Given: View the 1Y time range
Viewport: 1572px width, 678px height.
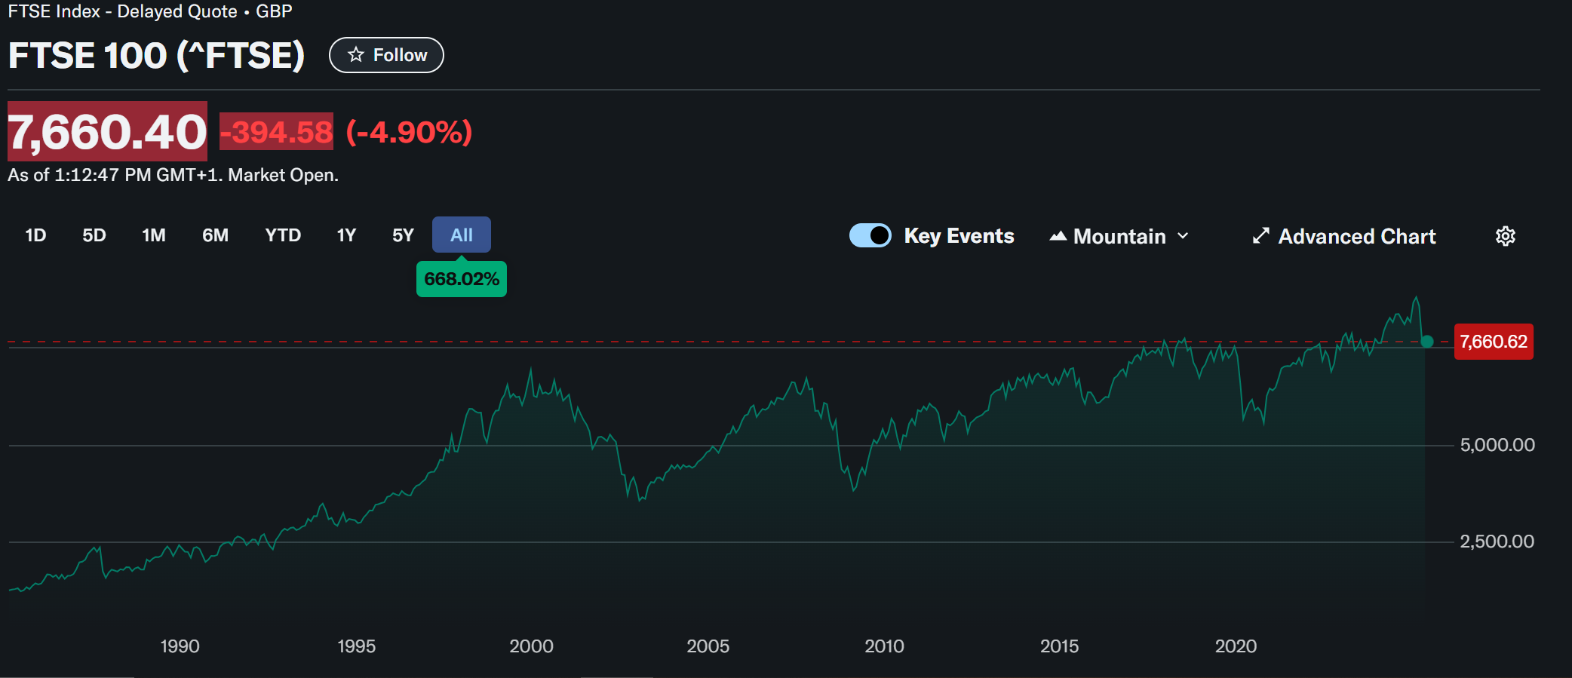Looking at the screenshot, I should point(346,235).
